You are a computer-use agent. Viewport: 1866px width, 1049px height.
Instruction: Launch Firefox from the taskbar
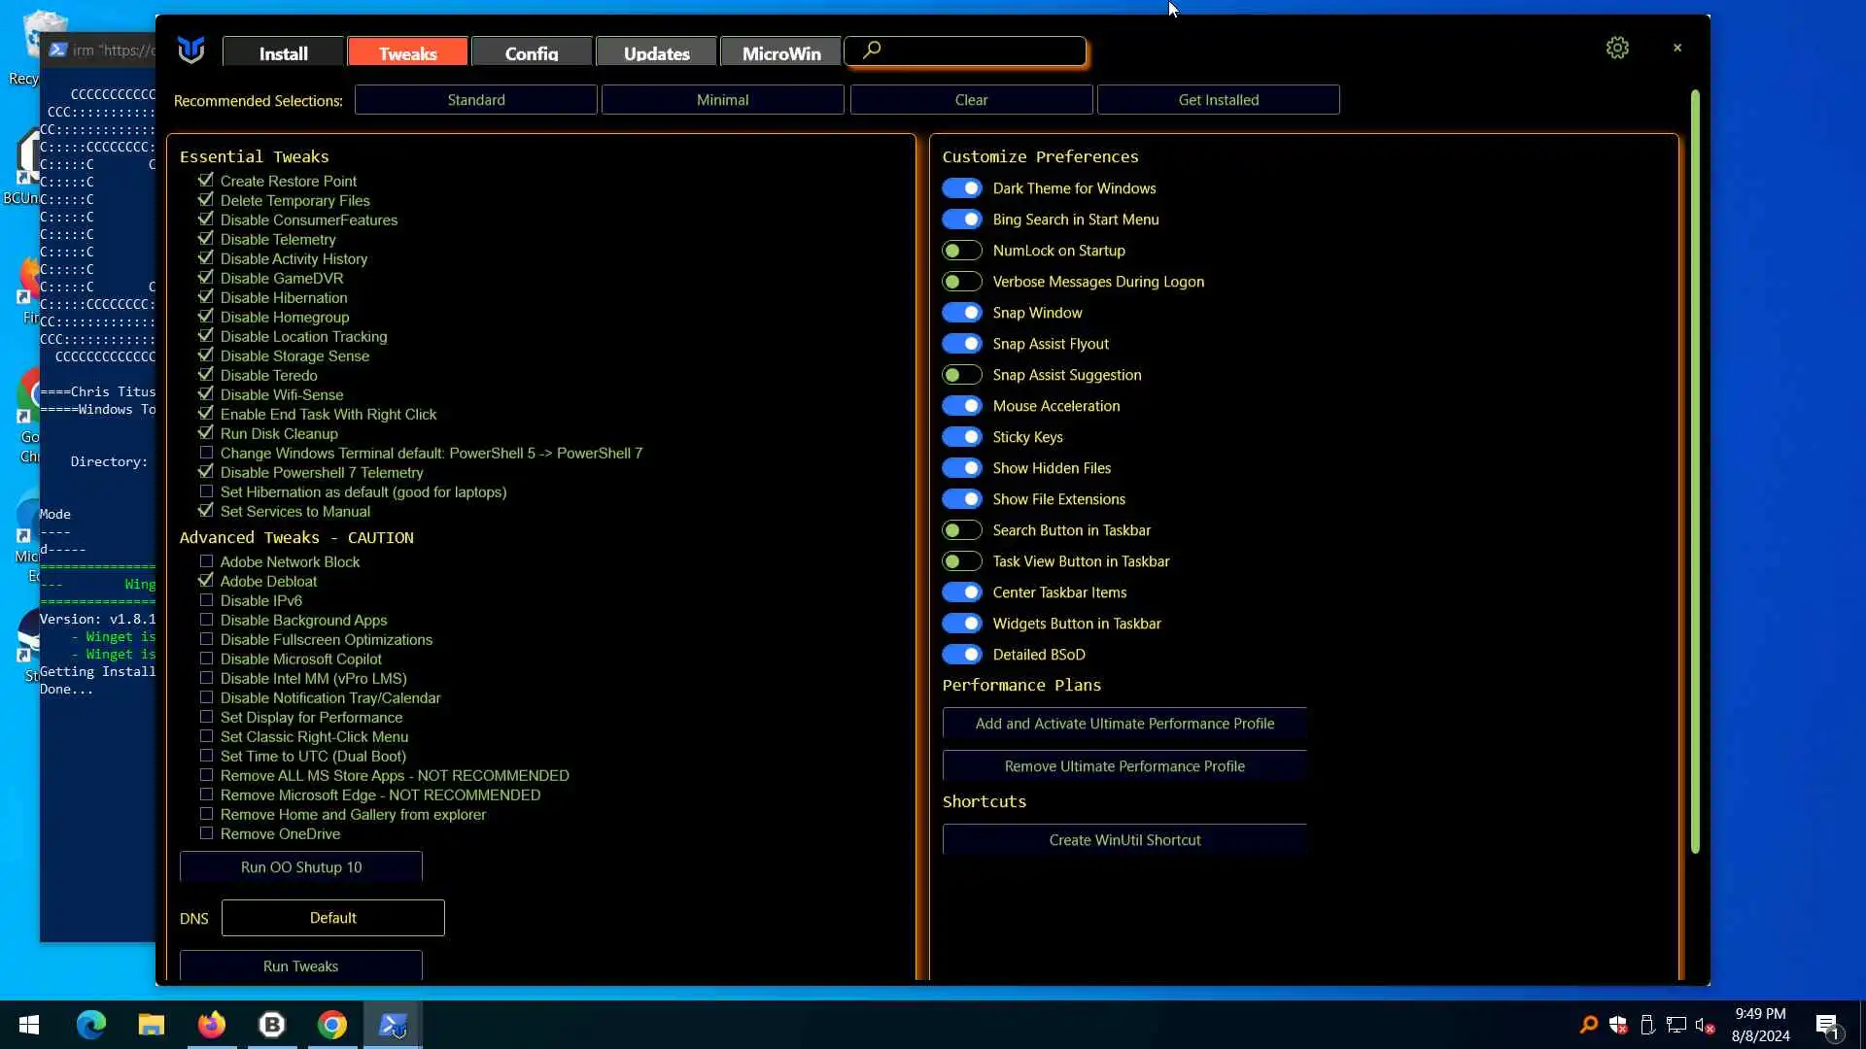click(x=211, y=1025)
